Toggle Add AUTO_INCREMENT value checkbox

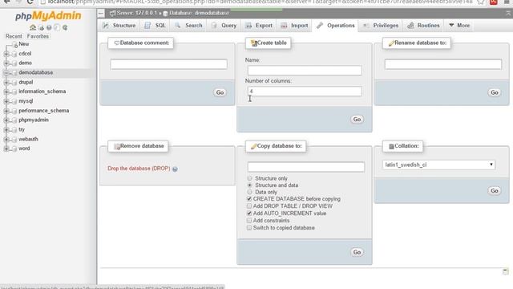249,214
